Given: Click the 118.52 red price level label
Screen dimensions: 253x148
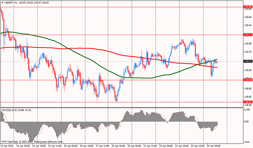Looking at the screenshot, I should pyautogui.click(x=248, y=102).
